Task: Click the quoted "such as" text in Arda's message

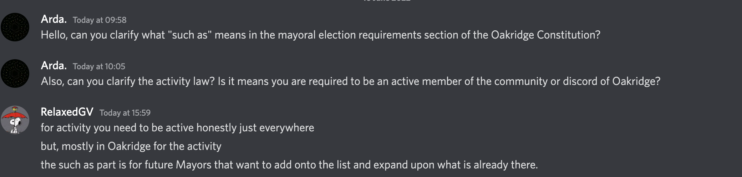Action: click(x=190, y=35)
